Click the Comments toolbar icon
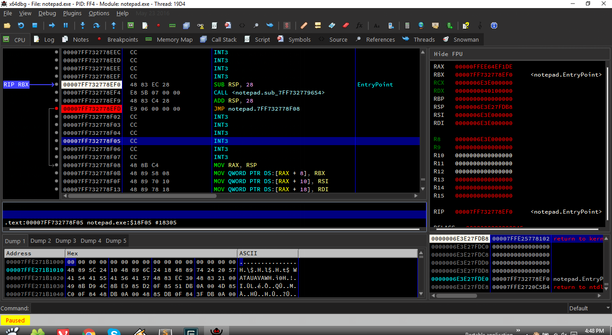 coord(318,26)
